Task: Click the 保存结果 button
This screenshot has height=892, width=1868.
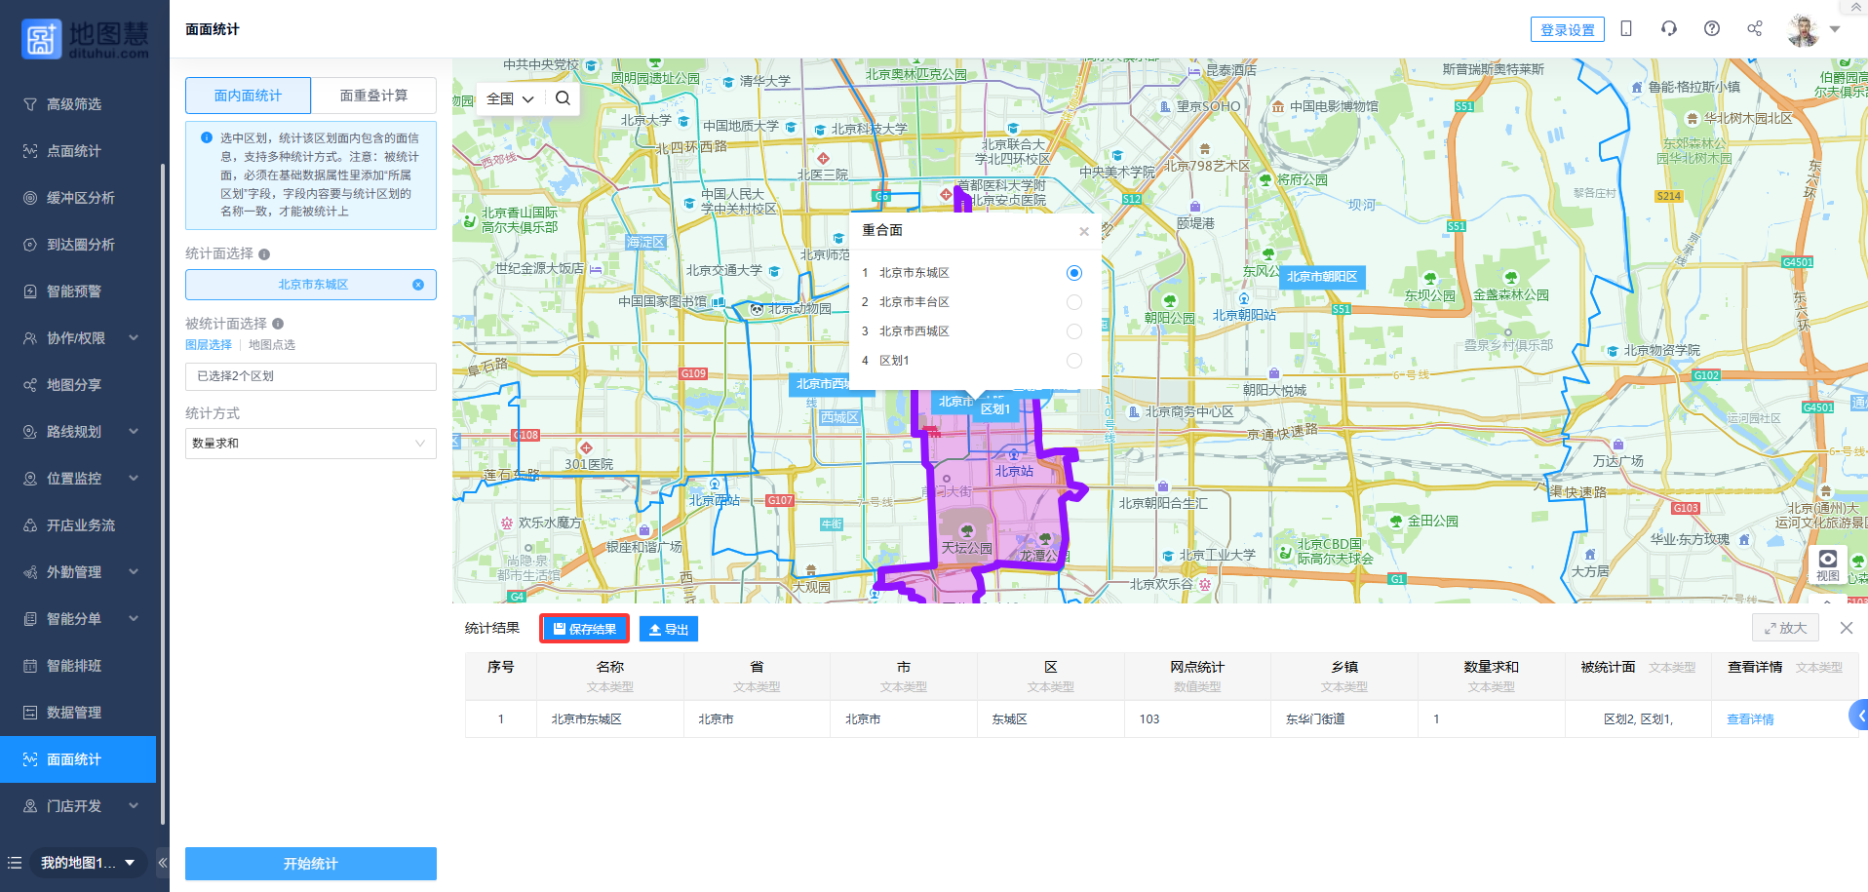Action: (x=585, y=629)
